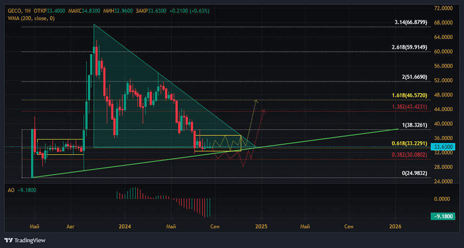Click the 2(51.6690) Fibonacci level label
This screenshot has height=248, width=464.
(414, 77)
